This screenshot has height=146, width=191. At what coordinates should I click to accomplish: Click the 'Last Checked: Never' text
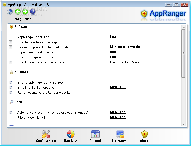click(125, 62)
